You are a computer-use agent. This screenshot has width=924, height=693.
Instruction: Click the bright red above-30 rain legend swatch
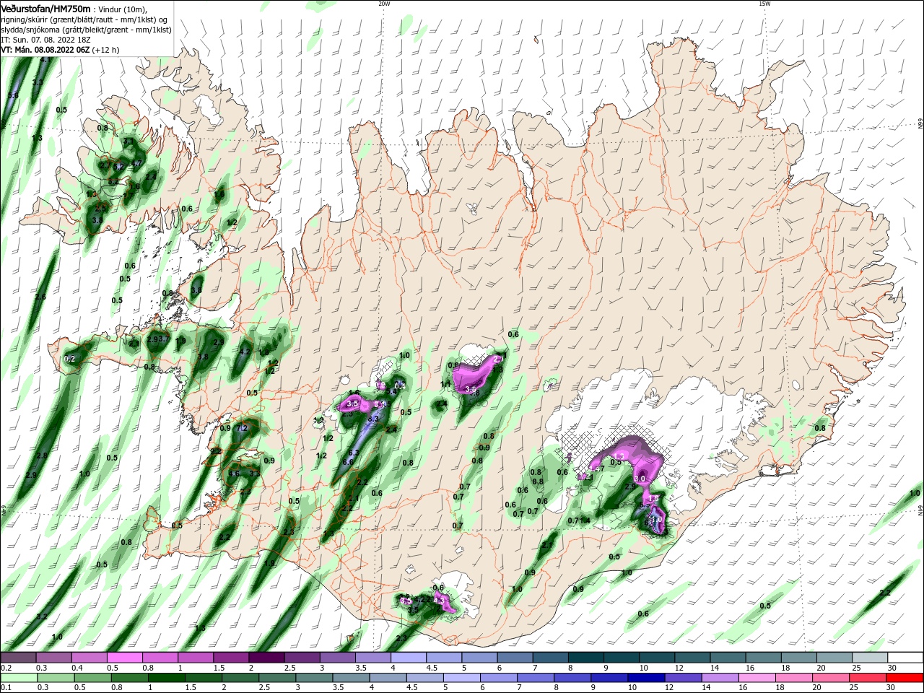[x=904, y=678]
